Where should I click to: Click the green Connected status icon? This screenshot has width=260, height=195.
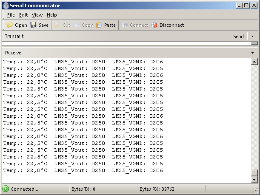click(x=6, y=189)
